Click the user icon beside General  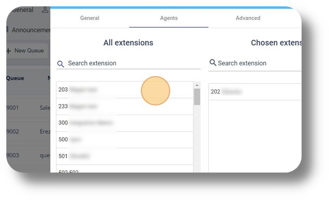pyautogui.click(x=45, y=9)
